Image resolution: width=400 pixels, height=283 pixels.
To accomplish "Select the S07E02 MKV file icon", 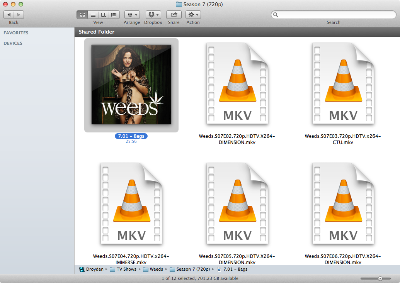I will point(237,83).
